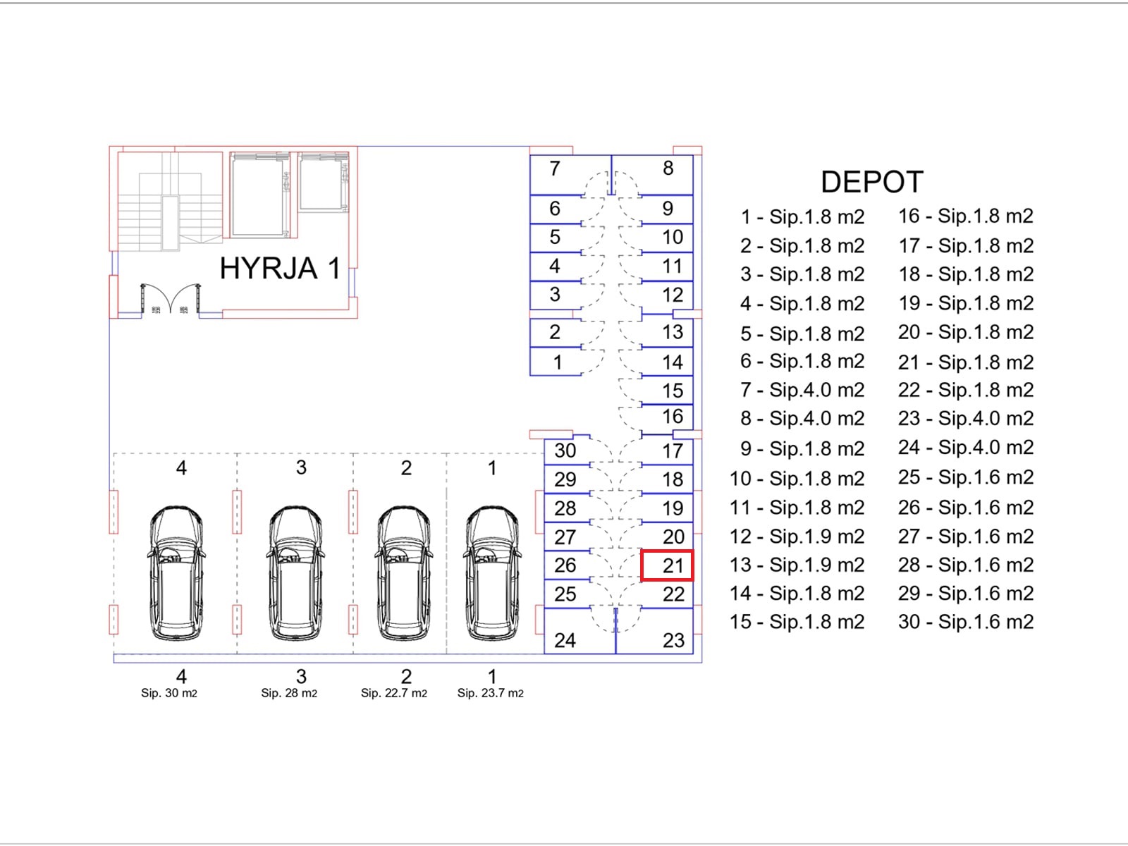1128x846 pixels.
Task: Click the 'Sip. 23.7 m2' parking label
Action: point(491,693)
